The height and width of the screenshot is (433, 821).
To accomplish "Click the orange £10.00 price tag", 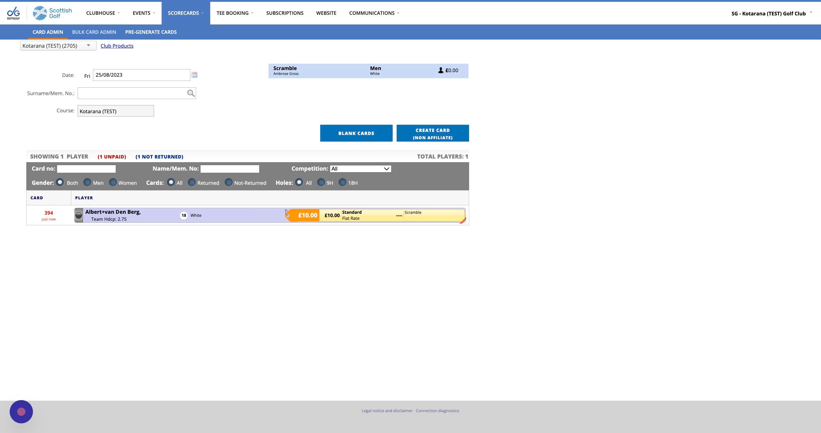I will [307, 215].
